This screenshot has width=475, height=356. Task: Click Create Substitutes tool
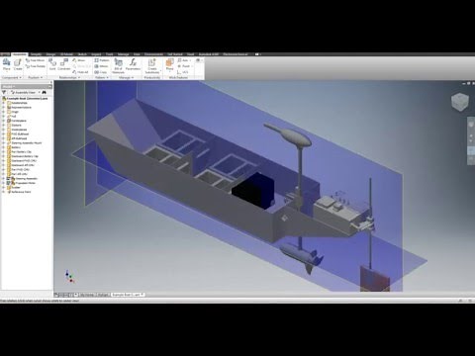(152, 66)
